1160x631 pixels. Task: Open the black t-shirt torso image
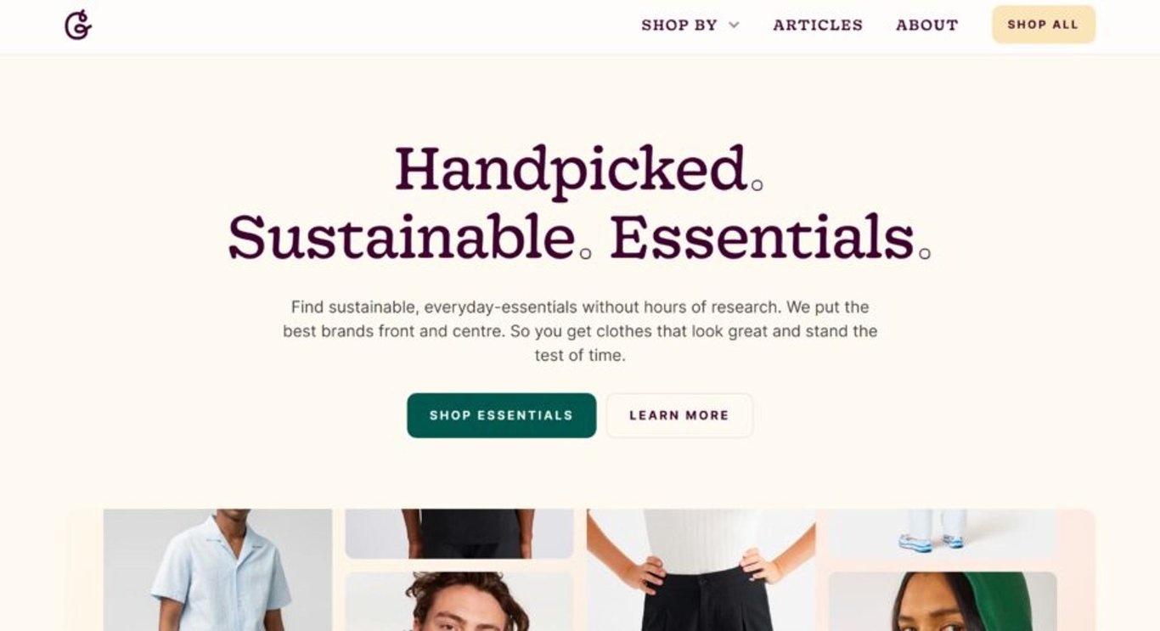459,533
